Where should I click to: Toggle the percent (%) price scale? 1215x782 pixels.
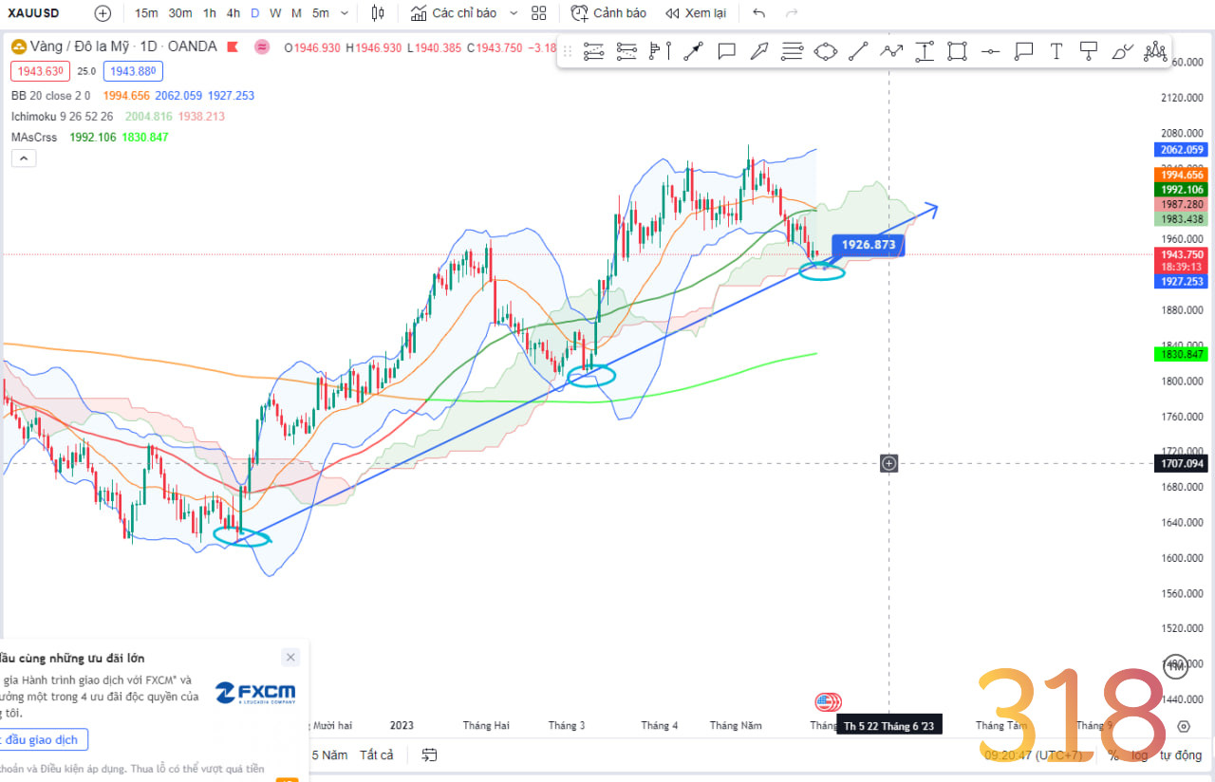pyautogui.click(x=1112, y=755)
